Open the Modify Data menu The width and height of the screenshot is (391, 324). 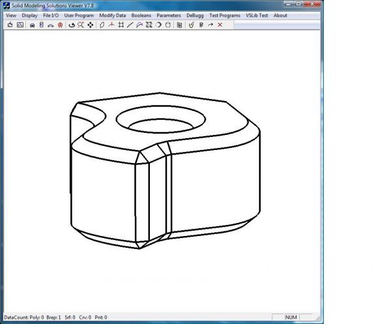click(112, 15)
